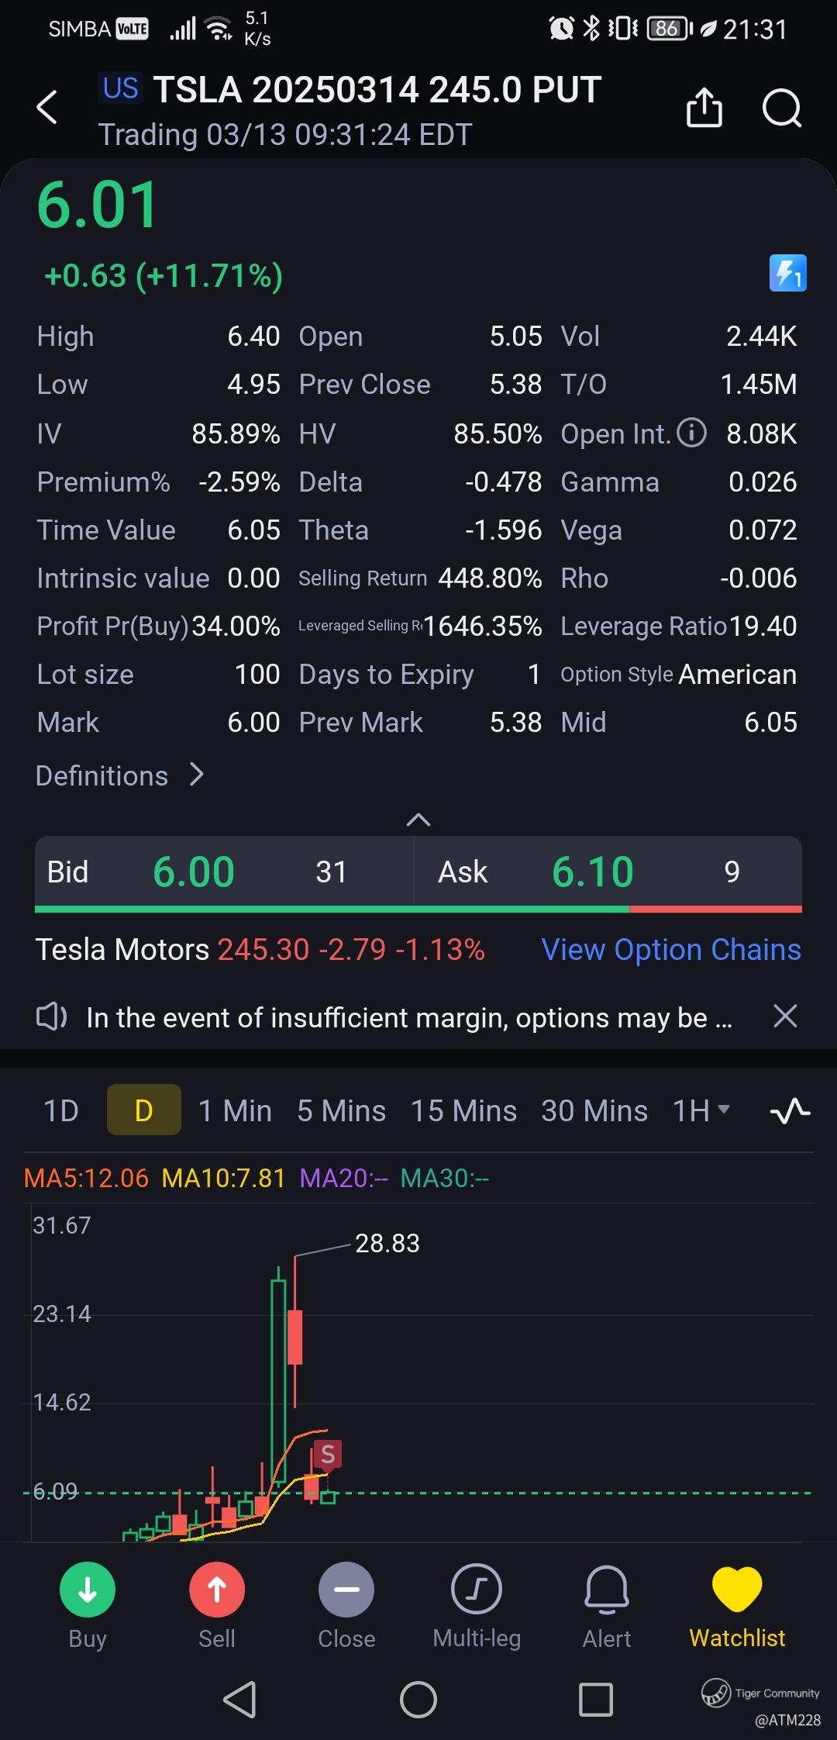The width and height of the screenshot is (837, 1740).
Task: Select the 1D chart tab
Action: 61,1111
